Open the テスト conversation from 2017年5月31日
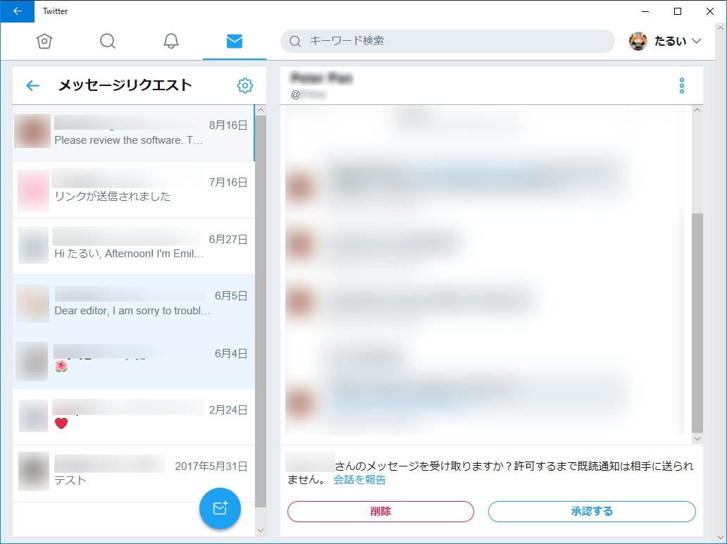This screenshot has width=727, height=544. 134,471
